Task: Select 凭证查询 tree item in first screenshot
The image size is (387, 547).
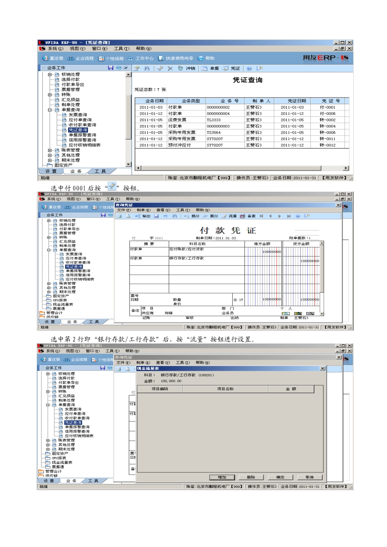Action: click(x=78, y=130)
